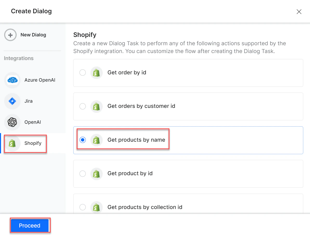Select the Get order by id radio button
The width and height of the screenshot is (310, 235).
point(82,73)
